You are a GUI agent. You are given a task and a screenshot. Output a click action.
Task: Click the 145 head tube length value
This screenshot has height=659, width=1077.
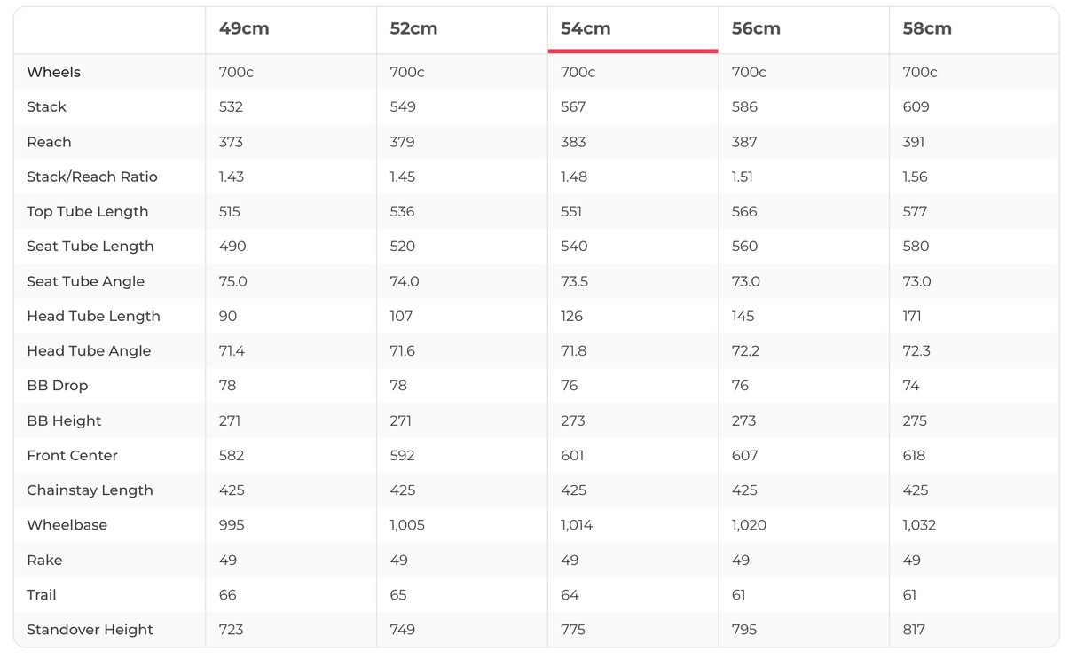743,316
